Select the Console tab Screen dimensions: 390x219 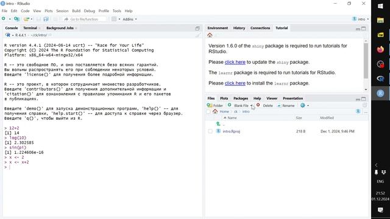pos(12,28)
